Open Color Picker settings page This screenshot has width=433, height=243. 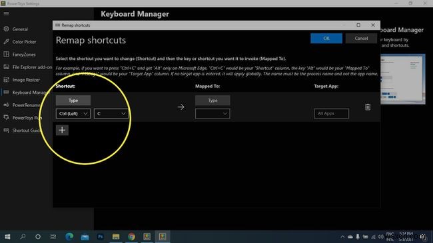coord(24,42)
